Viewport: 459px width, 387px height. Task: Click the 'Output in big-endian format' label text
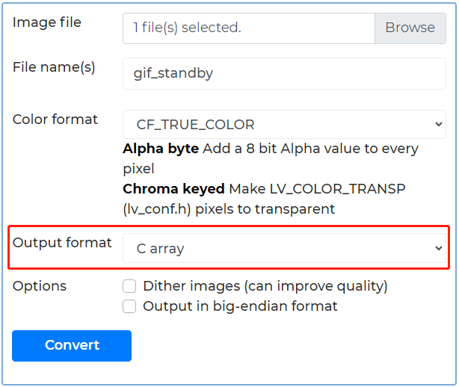240,306
